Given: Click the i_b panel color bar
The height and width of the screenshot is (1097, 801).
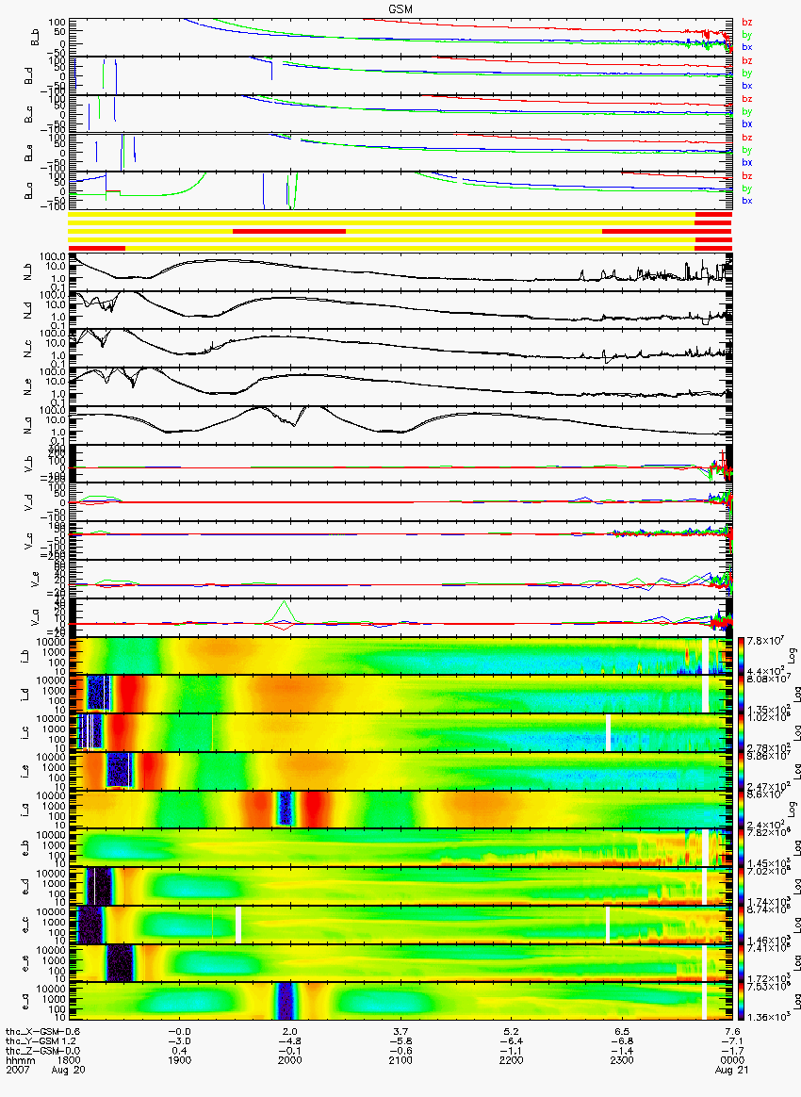Looking at the screenshot, I should pyautogui.click(x=740, y=656).
